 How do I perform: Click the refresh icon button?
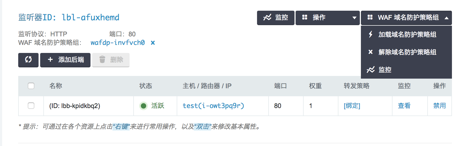click(28, 60)
